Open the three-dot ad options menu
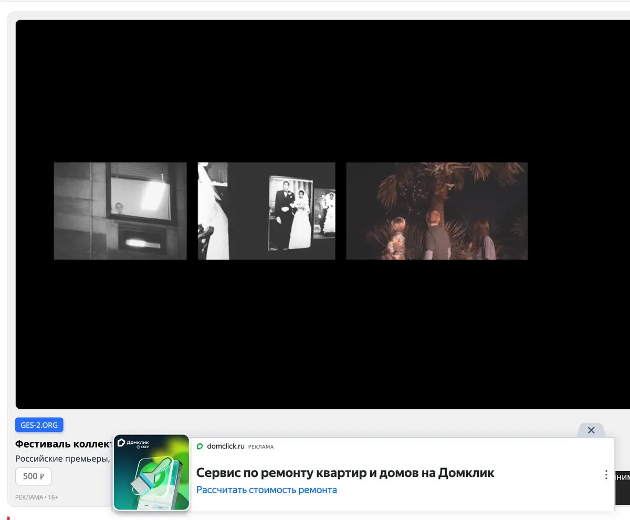 click(x=606, y=475)
